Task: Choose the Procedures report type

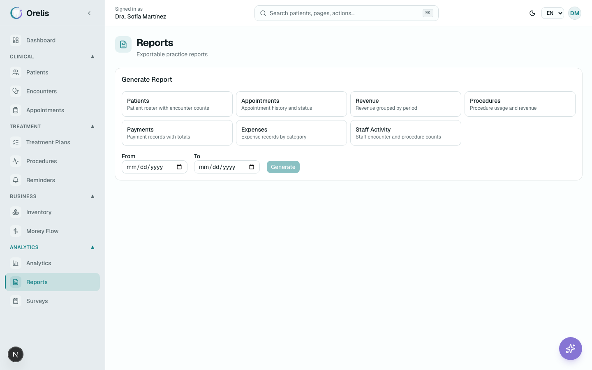Action: tap(520, 104)
